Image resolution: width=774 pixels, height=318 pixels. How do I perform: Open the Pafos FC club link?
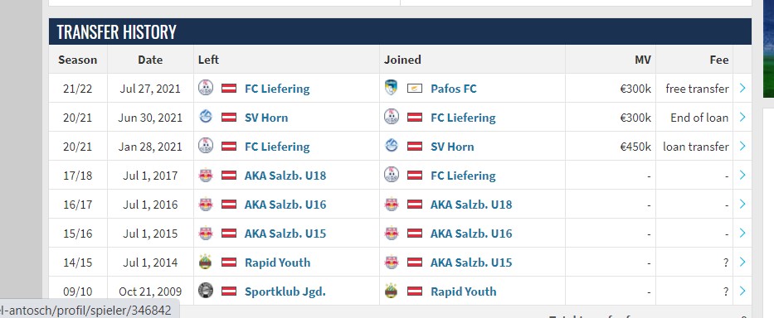[x=454, y=89]
